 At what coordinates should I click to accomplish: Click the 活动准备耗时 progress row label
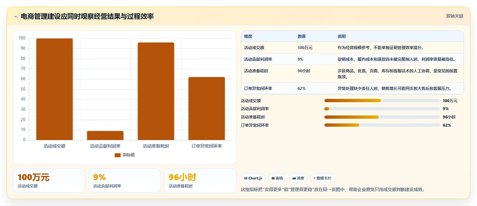click(x=253, y=117)
